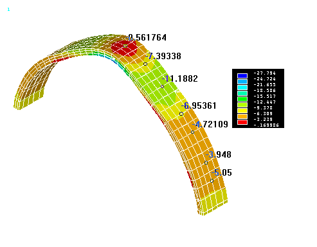This screenshot has width=317, height=247.
Task: Click the dark blue legend swatch
Action: (x=242, y=76)
